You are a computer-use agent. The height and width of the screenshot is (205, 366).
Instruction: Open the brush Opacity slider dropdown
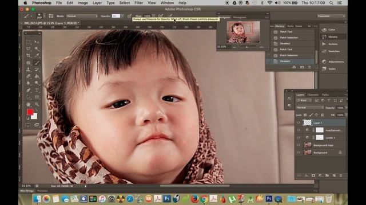tap(122, 16)
